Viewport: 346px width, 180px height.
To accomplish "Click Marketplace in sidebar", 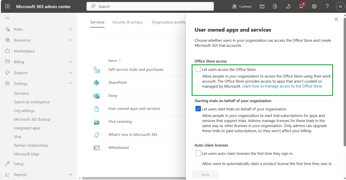I will 24,51.
